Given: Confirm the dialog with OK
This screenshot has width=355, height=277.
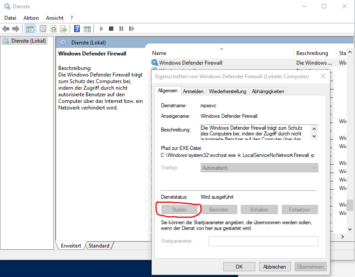Looking at the screenshot, I should (239, 267).
